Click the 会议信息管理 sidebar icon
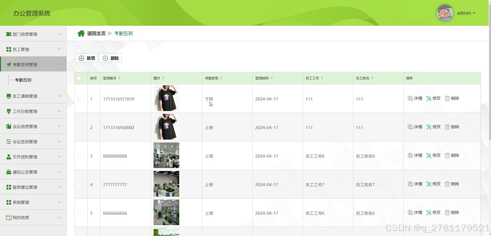491x236 pixels. (9, 126)
